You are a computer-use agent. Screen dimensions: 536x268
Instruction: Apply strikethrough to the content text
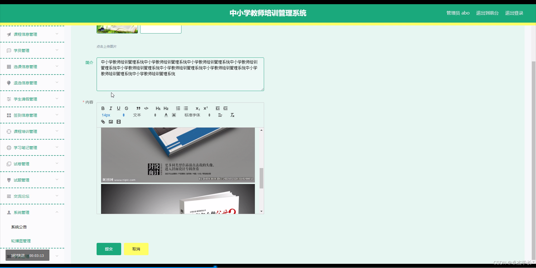point(126,108)
